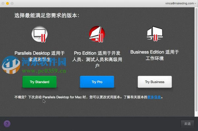Click the 不确定? hint text at bottom

coord(88,97)
